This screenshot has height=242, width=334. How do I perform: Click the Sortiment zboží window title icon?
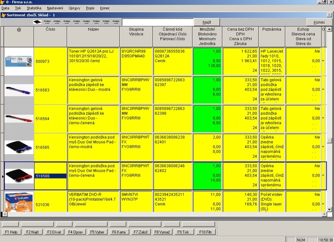4,15
